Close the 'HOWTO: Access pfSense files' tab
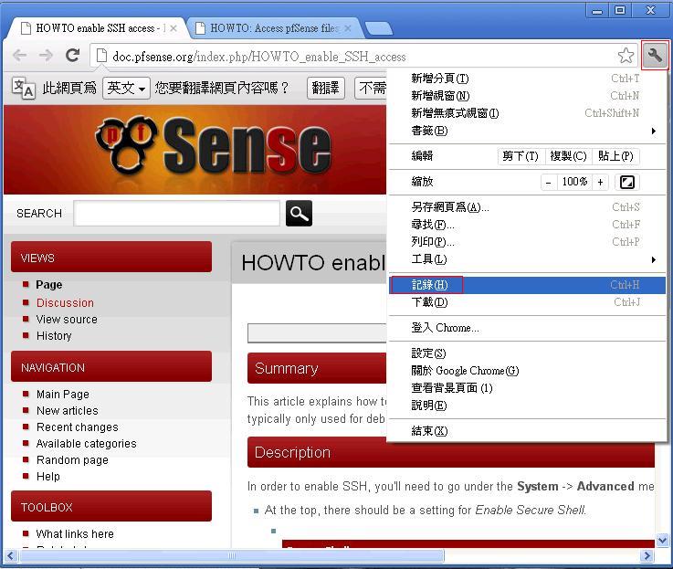 point(348,28)
